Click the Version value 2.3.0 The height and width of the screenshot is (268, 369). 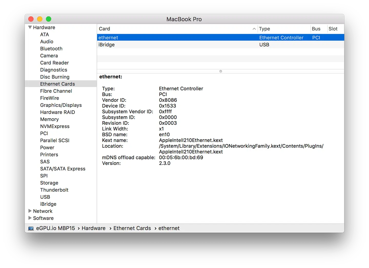(x=165, y=163)
